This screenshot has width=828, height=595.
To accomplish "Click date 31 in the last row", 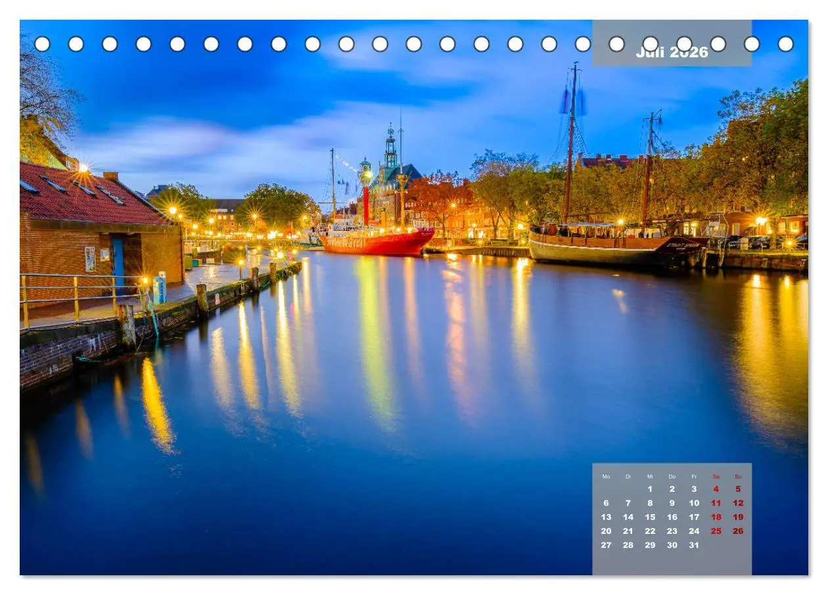I will coord(694,545).
